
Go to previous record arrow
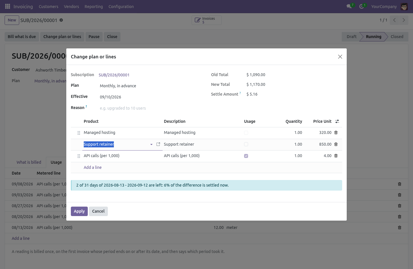pyautogui.click(x=394, y=20)
